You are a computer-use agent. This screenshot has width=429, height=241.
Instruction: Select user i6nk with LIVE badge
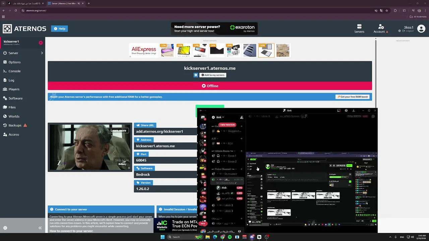pos(230,188)
